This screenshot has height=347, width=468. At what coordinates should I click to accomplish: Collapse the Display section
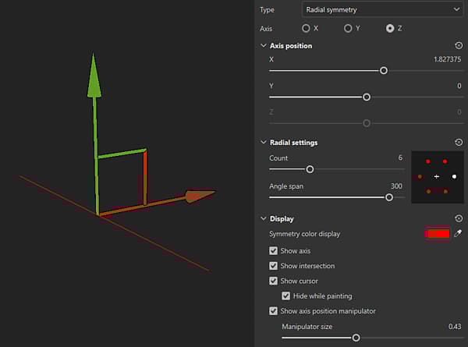[x=264, y=218]
